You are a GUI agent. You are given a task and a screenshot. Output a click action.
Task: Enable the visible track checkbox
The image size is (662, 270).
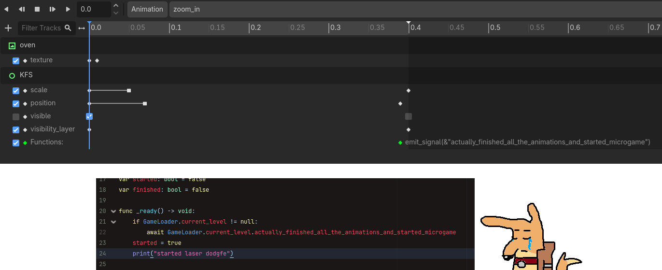click(16, 117)
